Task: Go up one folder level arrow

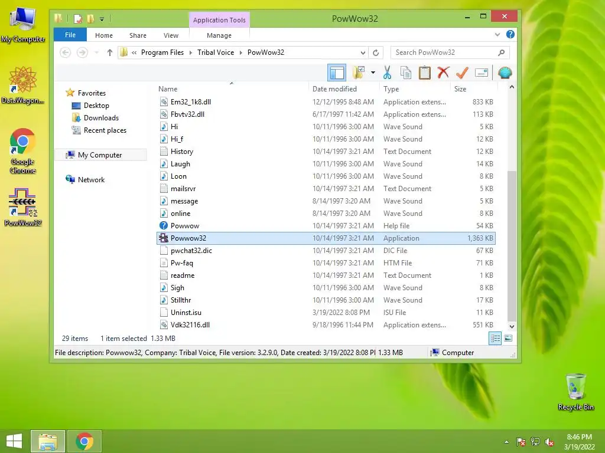Action: pyautogui.click(x=110, y=52)
